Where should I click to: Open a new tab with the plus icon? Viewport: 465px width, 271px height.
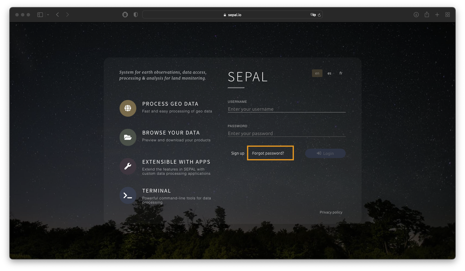point(437,15)
